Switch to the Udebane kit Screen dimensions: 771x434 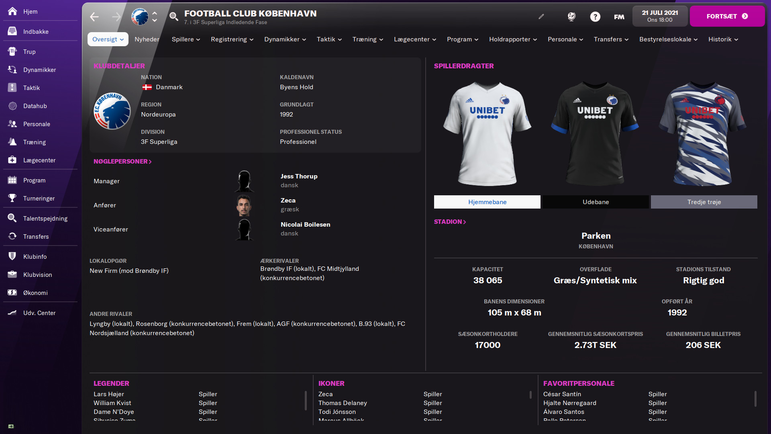(596, 202)
